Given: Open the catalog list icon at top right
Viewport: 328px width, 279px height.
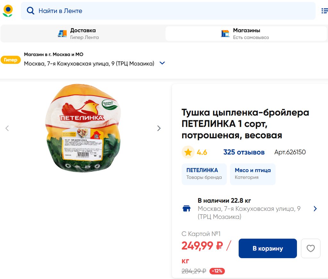Looking at the screenshot, I should pos(324,11).
